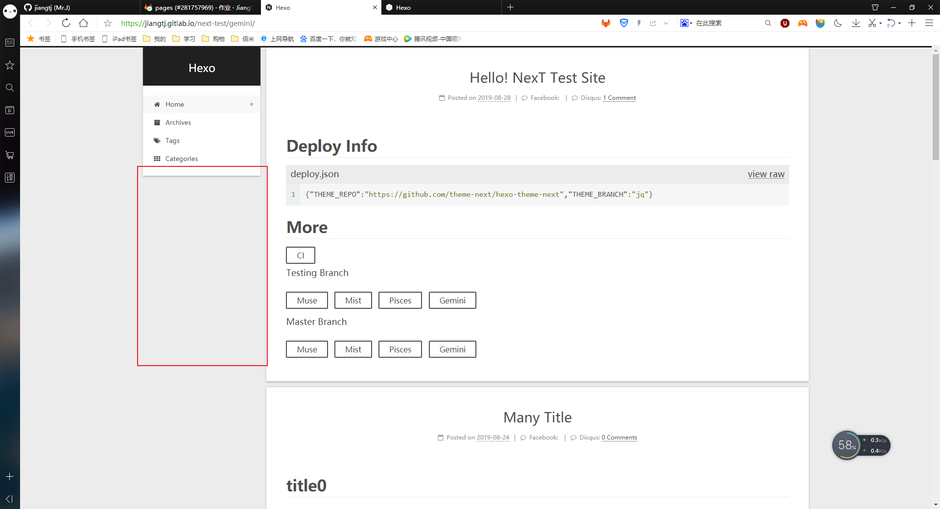Switch to the inactive Hexo tab
940x509 pixels.
[441, 7]
